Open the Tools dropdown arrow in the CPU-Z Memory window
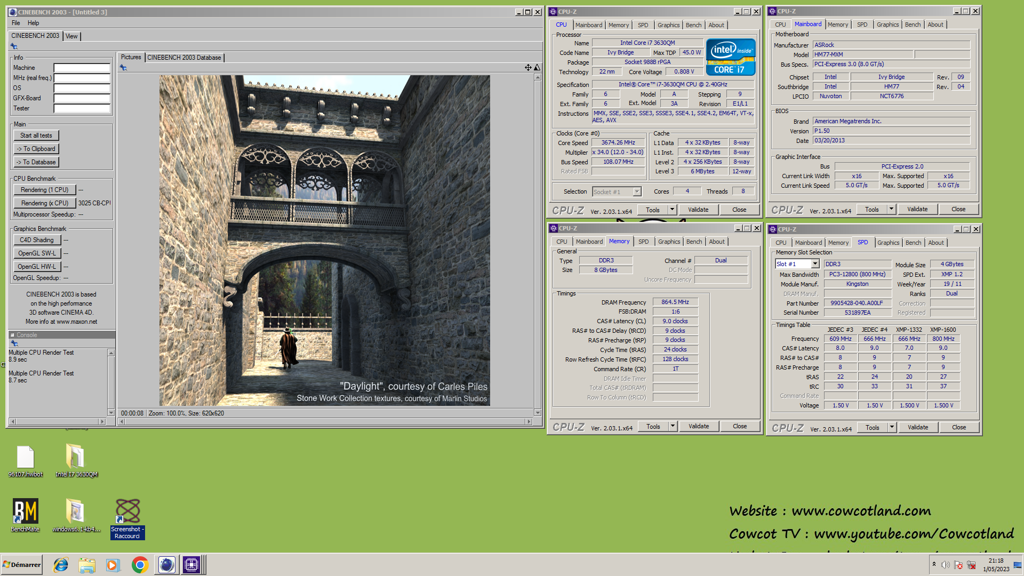Image resolution: width=1024 pixels, height=576 pixels. click(x=673, y=426)
